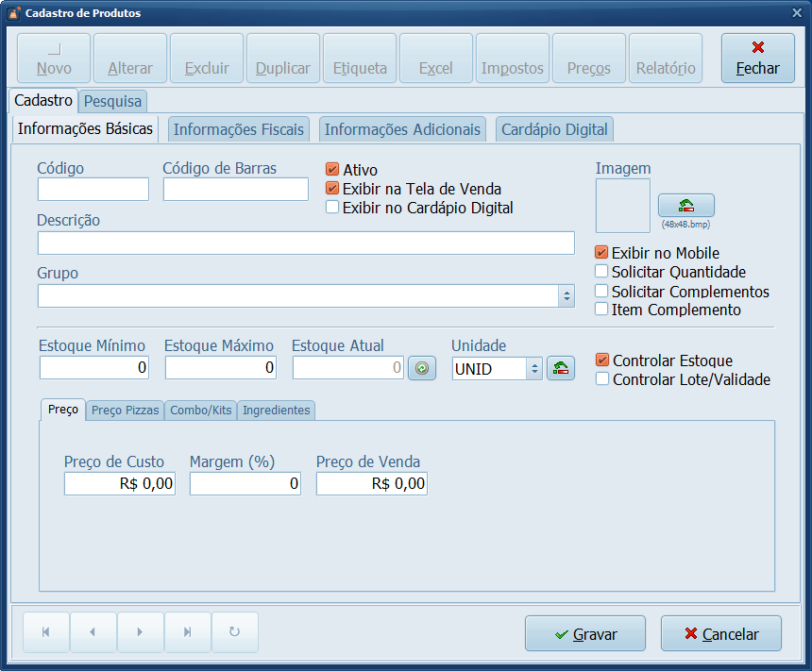Click the Cancelar button
The height and width of the screenshot is (671, 812).
coord(721,634)
